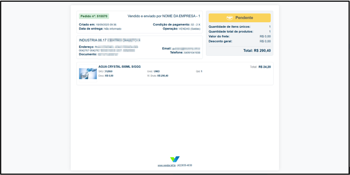The image size is (350, 175).
Task: Click the SKU value 312860
Action: pyautogui.click(x=108, y=71)
